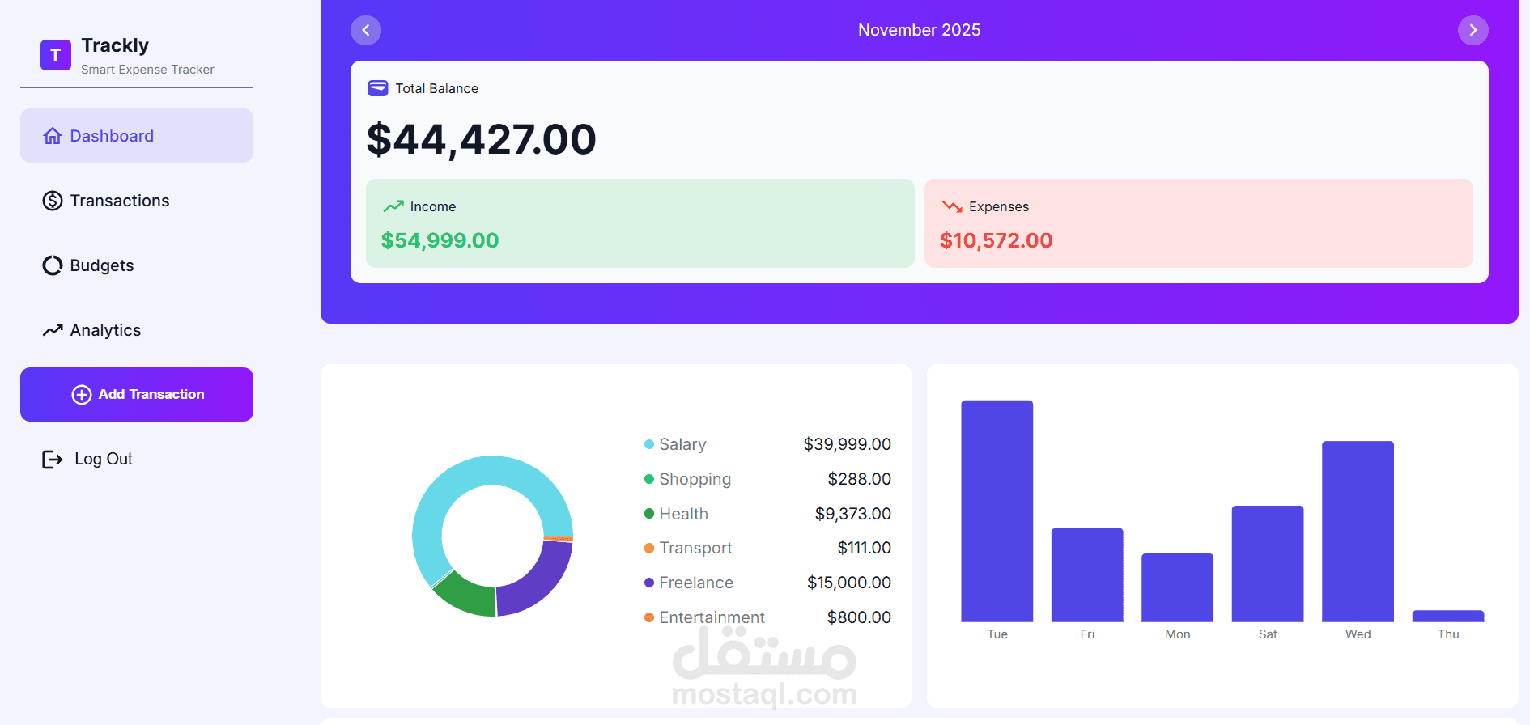
Task: Click the Sat bar in chart
Action: (1268, 564)
